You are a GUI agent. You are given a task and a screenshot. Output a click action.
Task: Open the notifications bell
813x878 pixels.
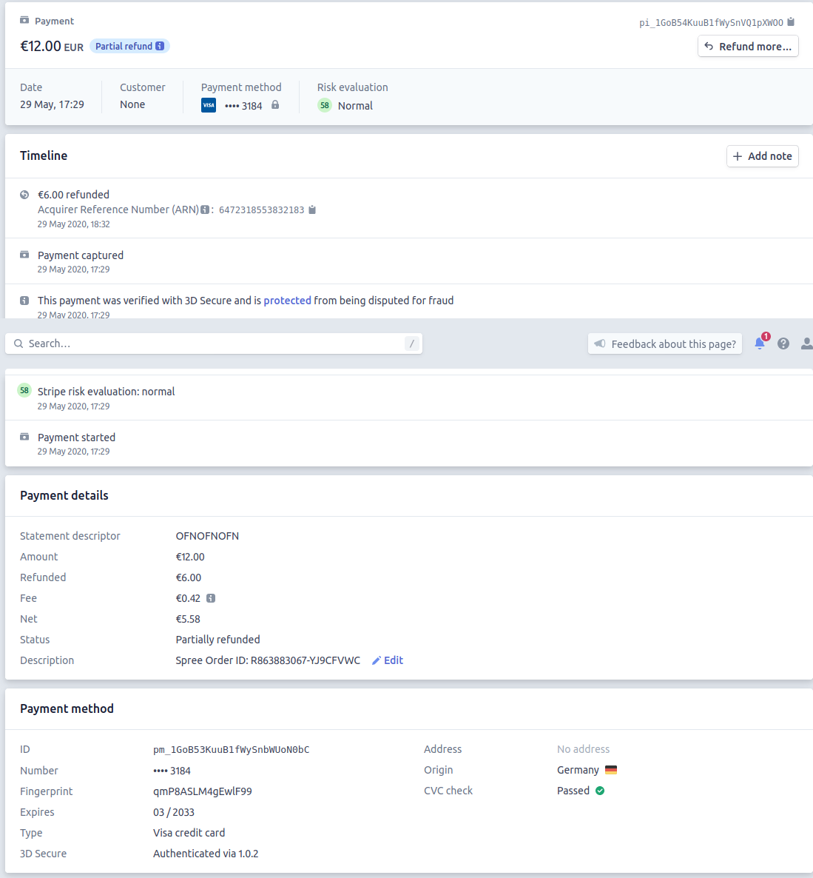click(x=760, y=344)
